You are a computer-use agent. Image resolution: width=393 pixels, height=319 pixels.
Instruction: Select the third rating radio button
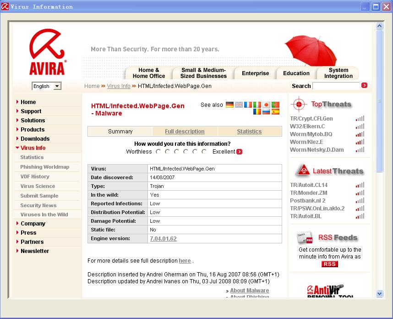click(176, 151)
